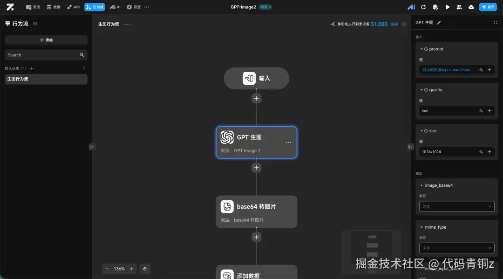This screenshot has width=503, height=279.
Task: Collapse the 默认分类 category list
Action: (x=84, y=68)
